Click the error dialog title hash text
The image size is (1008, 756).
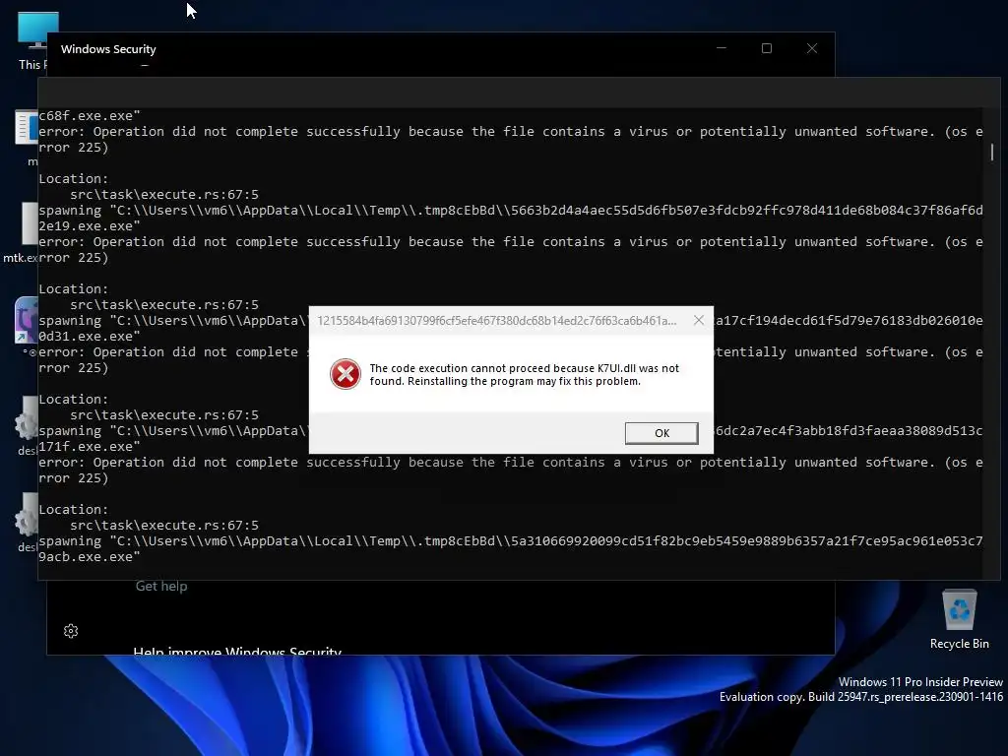point(496,321)
